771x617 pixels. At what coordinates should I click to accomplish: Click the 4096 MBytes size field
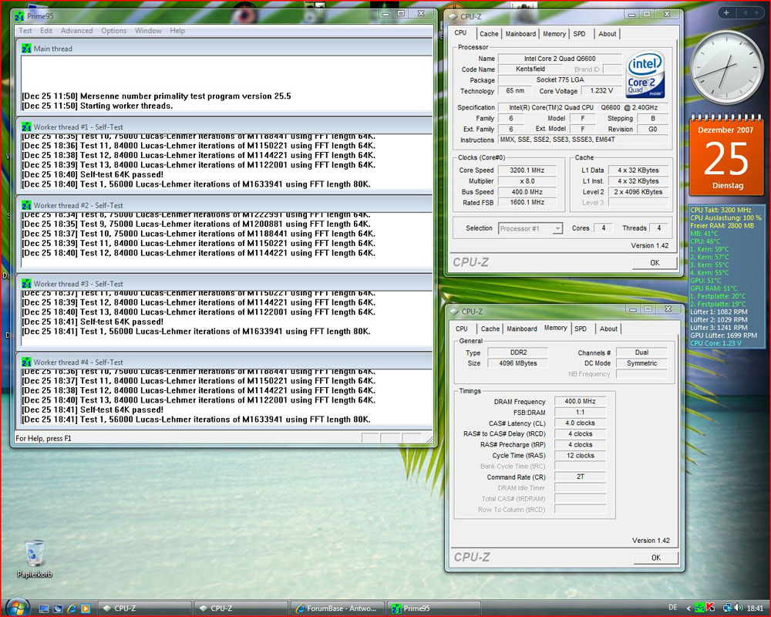(517, 363)
